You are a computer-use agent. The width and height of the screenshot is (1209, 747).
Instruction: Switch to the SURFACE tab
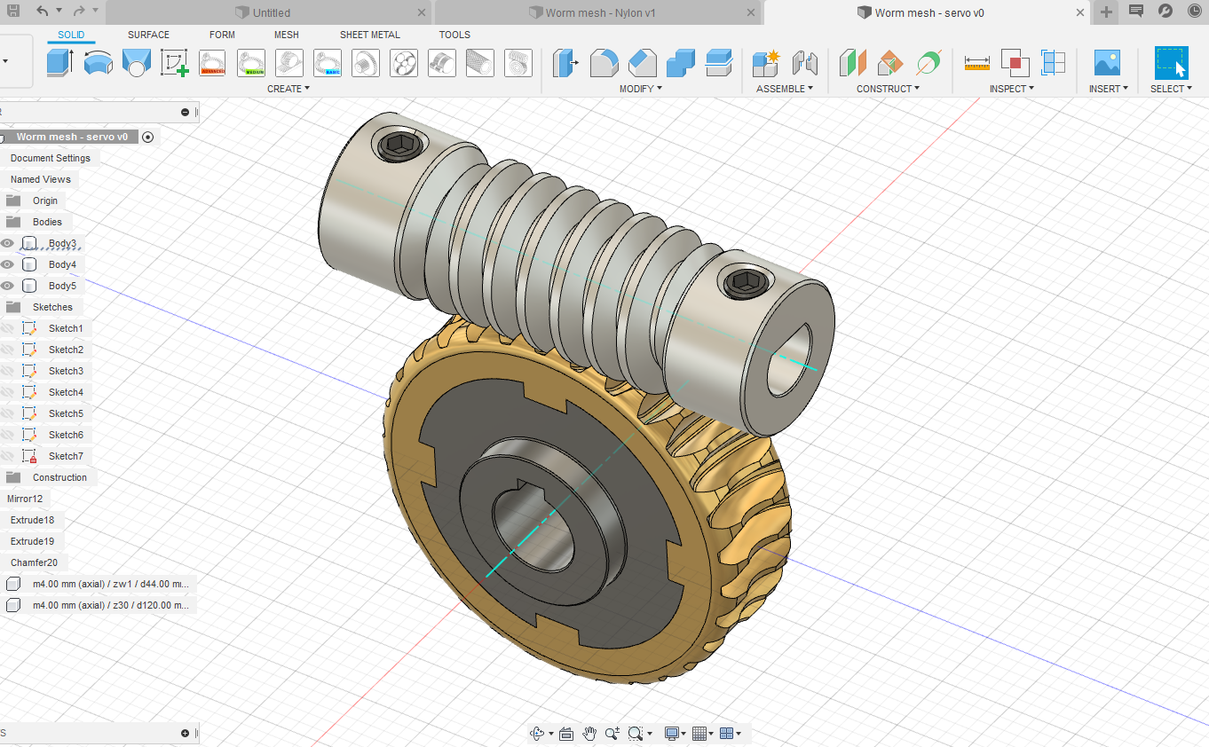tap(148, 35)
